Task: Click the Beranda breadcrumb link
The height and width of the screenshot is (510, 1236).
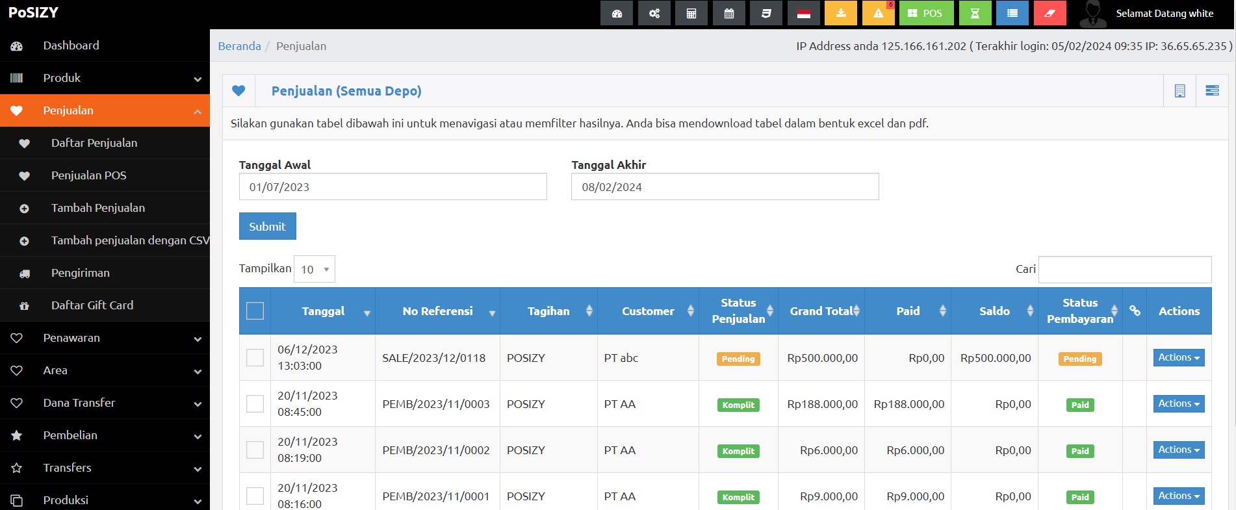Action: pos(239,46)
